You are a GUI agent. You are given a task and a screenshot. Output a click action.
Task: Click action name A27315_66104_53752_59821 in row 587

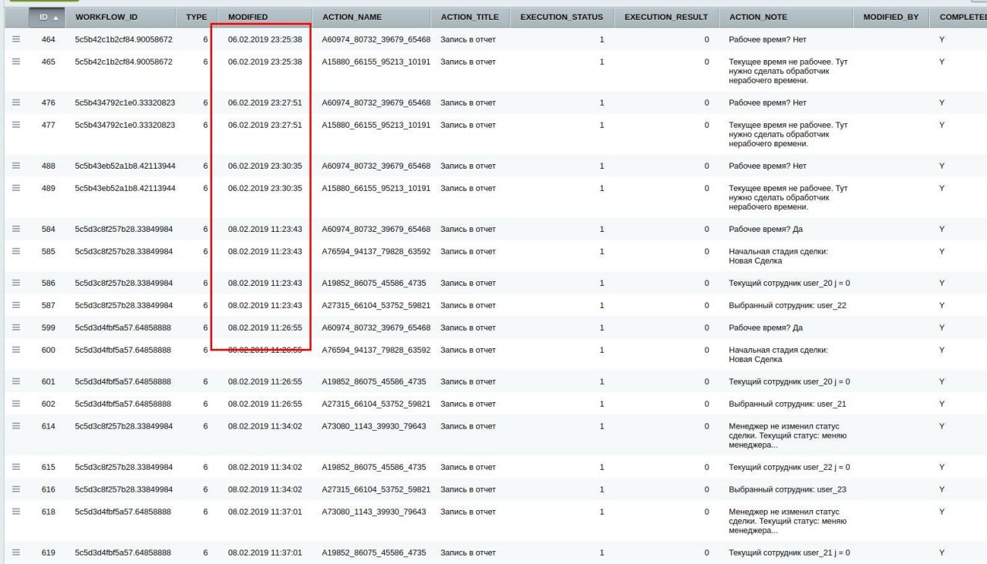376,305
